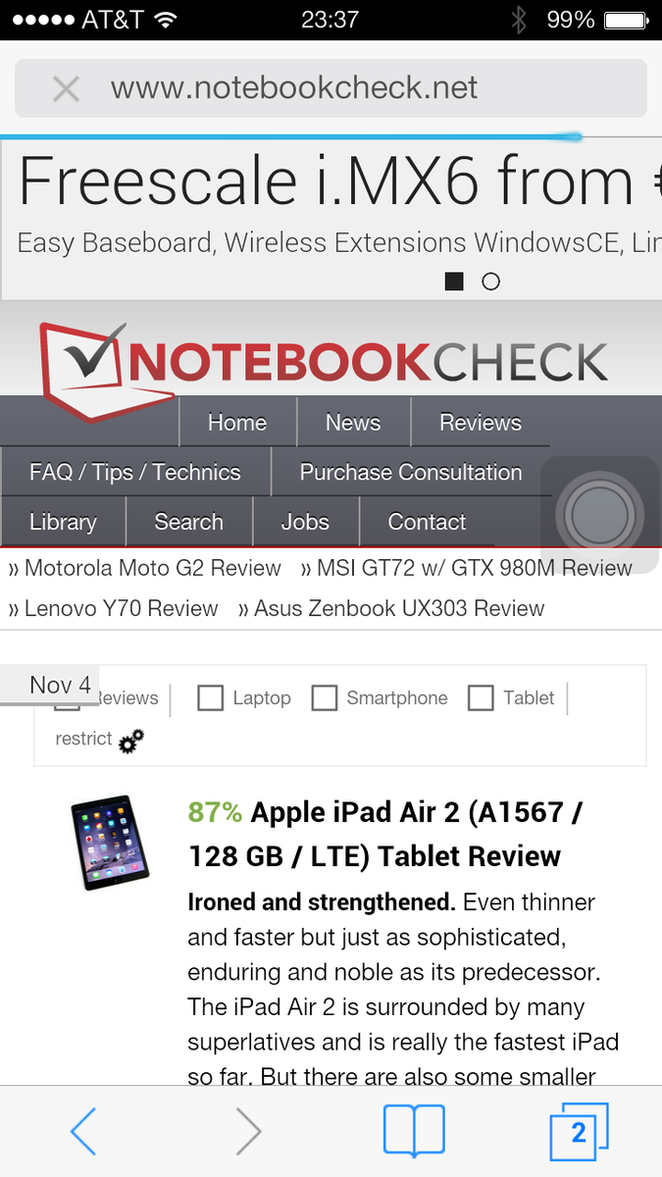Screen dimensions: 662x1177
Task: Open the Reviews menu item
Action: (481, 423)
